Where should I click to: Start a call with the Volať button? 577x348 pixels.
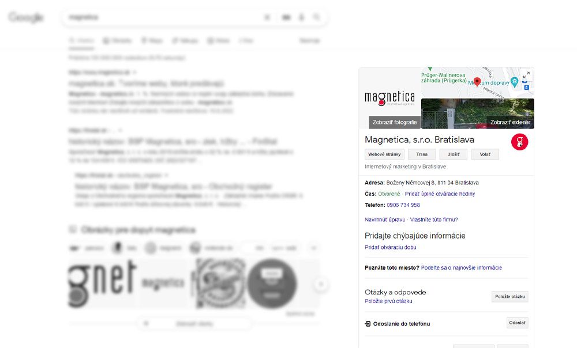[x=485, y=154]
